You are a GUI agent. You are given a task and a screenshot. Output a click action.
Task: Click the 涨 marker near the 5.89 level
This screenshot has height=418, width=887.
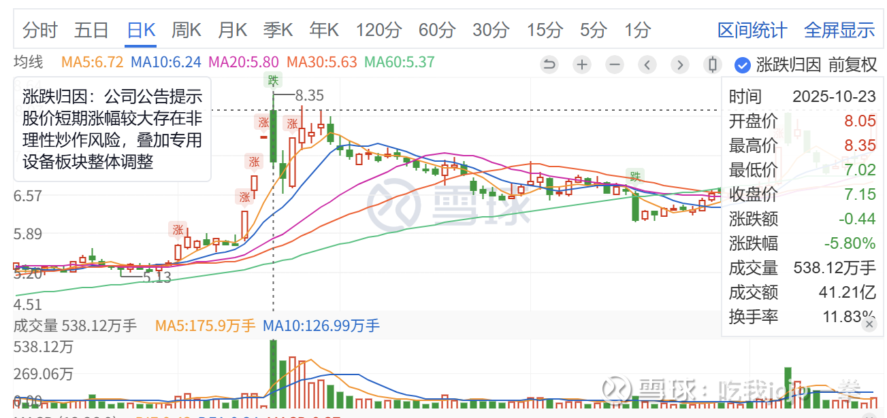pyautogui.click(x=178, y=229)
